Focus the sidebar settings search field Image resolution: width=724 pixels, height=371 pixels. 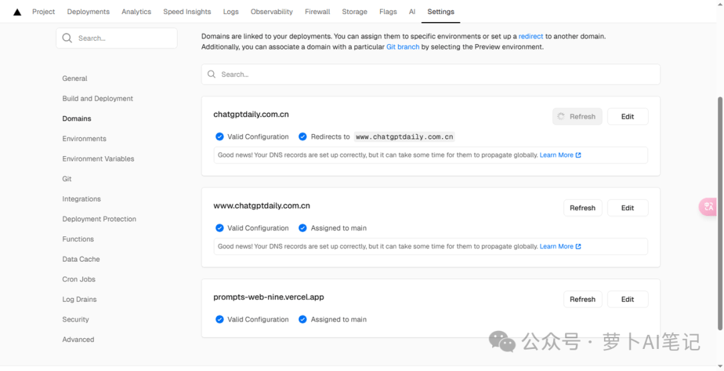[117, 38]
